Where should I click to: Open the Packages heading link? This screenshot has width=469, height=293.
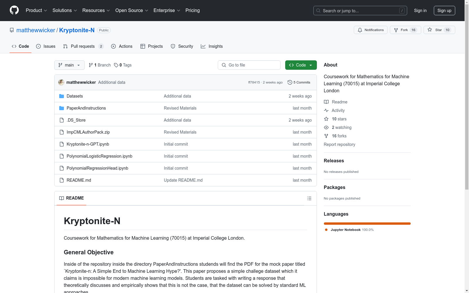[334, 187]
